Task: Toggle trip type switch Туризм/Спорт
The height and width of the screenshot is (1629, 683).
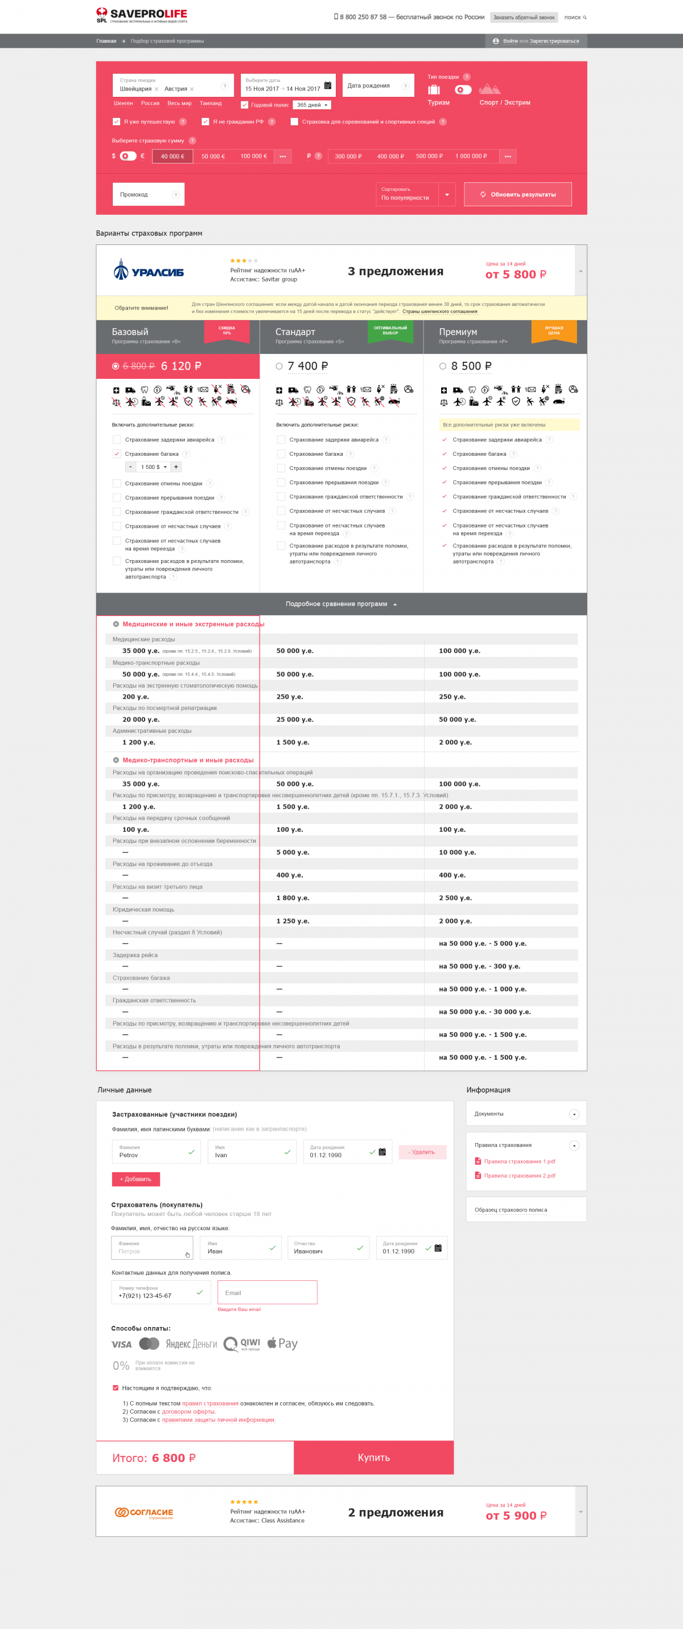Action: point(463,90)
